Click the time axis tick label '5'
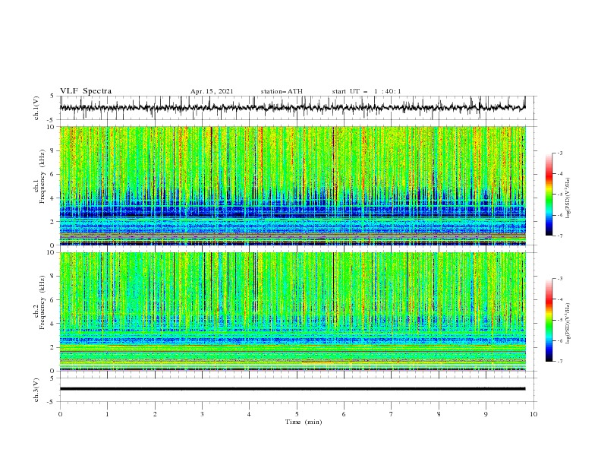This screenshot has height=465, width=601. coord(297,414)
